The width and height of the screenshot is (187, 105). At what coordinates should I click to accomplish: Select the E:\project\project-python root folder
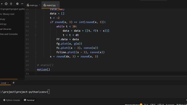click(x=12, y=9)
